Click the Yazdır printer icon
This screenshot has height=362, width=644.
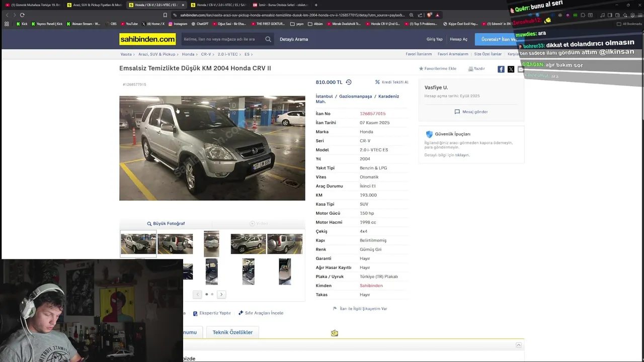[x=470, y=69]
